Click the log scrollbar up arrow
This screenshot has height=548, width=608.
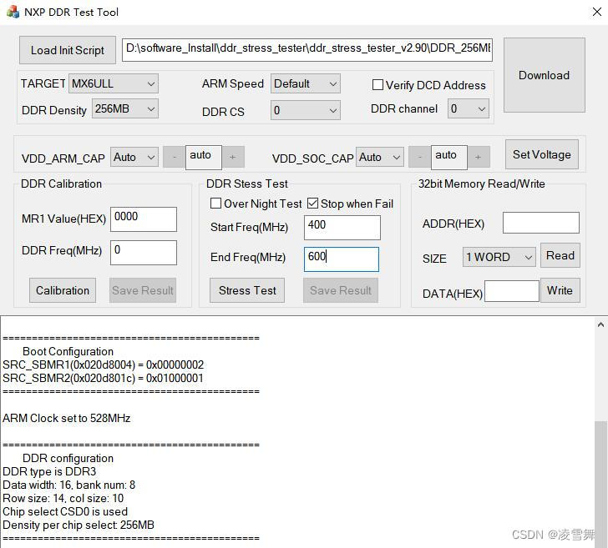pos(600,324)
